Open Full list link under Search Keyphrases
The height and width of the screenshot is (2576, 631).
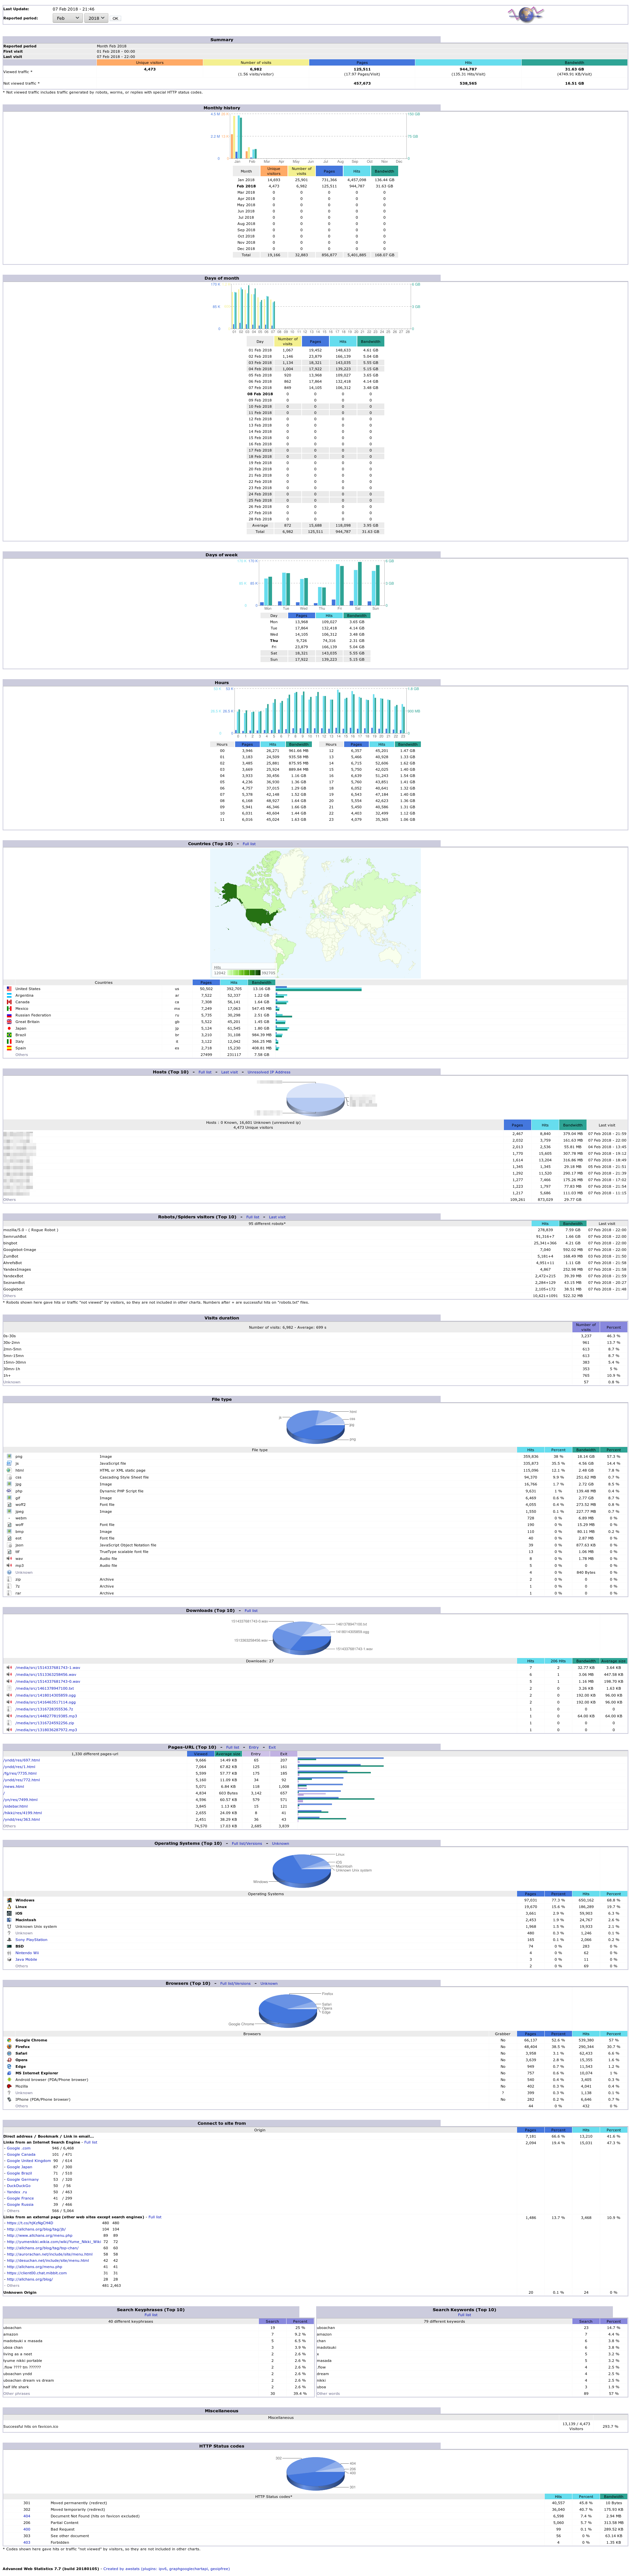[151, 2315]
